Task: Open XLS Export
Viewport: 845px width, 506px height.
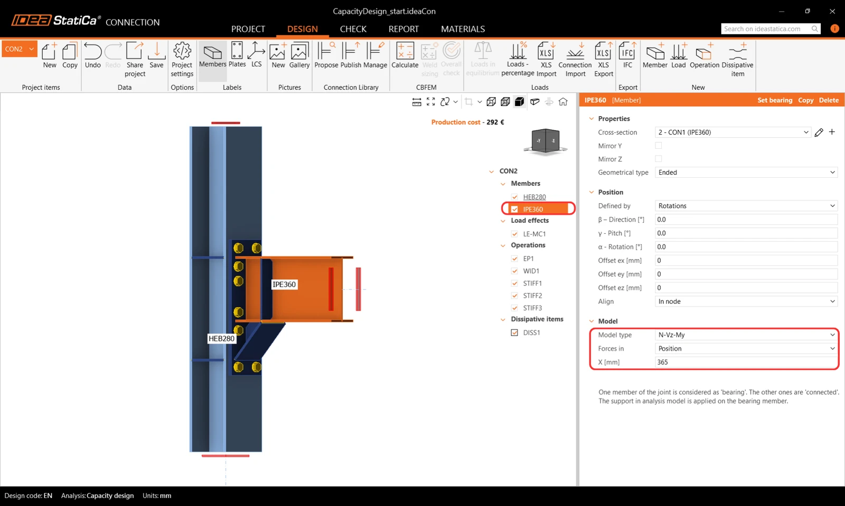Action: (604, 60)
